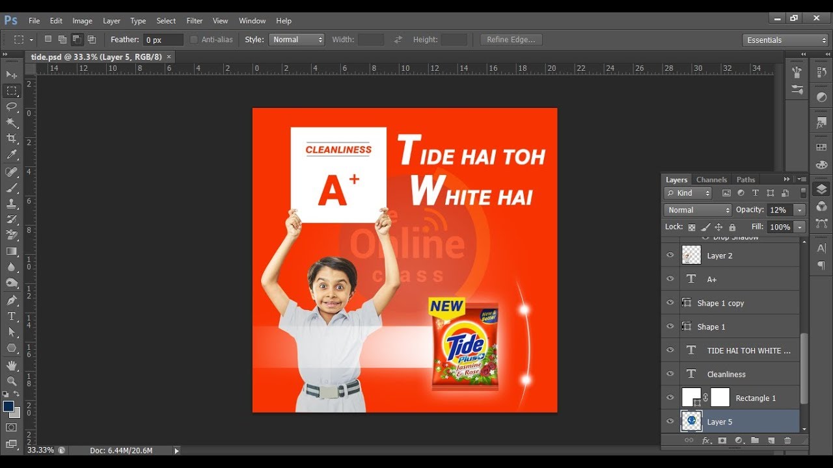Click the Layers panel vertical scrollbar
Viewport: 833px width, 468px height.
(804, 369)
